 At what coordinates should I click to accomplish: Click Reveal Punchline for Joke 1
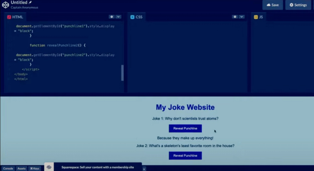tap(185, 128)
